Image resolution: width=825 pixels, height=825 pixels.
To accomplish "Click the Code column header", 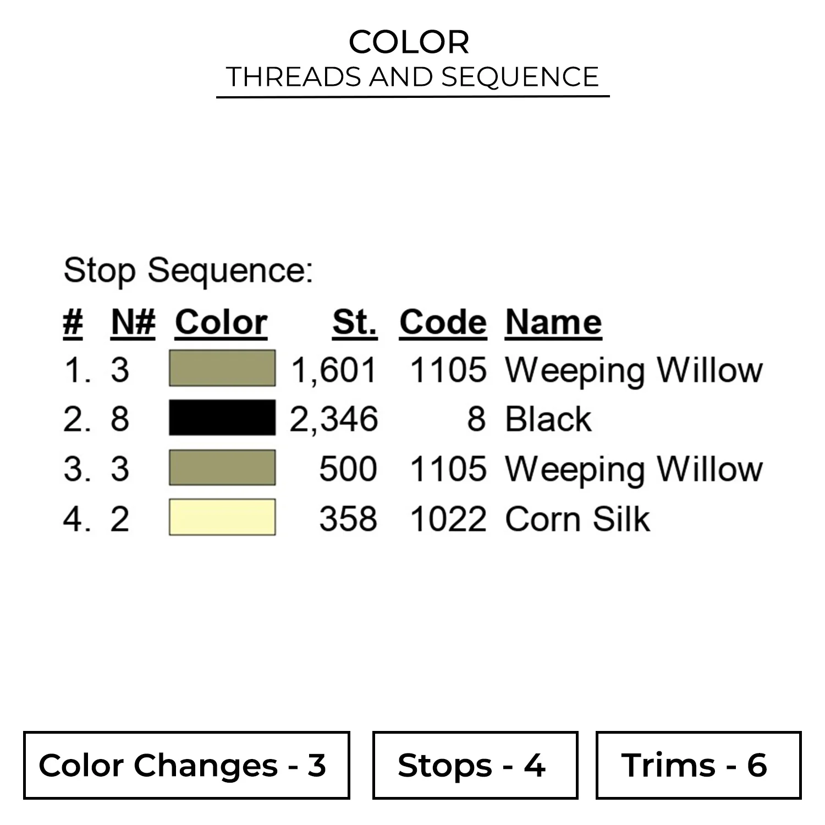I will [443, 322].
